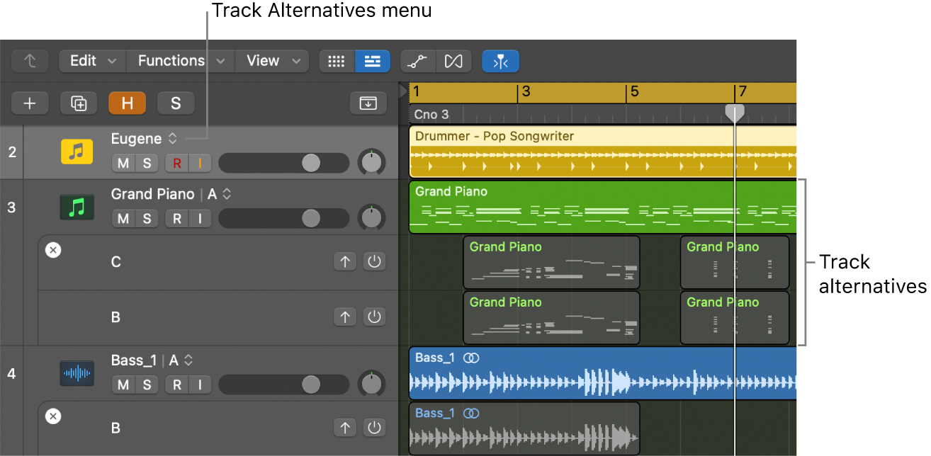The height and width of the screenshot is (456, 931).
Task: Solo the Grand Piano track
Action: click(147, 219)
